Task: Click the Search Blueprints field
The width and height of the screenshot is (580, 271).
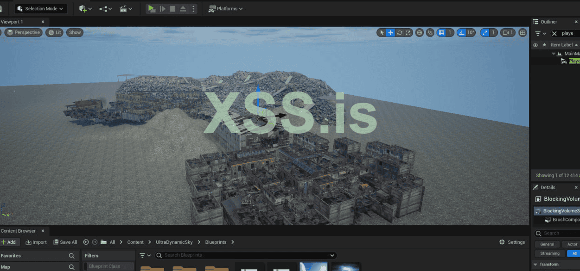Action: click(245, 255)
